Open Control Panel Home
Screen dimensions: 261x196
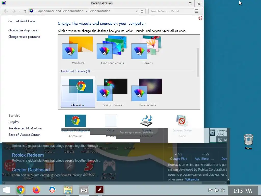(22, 21)
